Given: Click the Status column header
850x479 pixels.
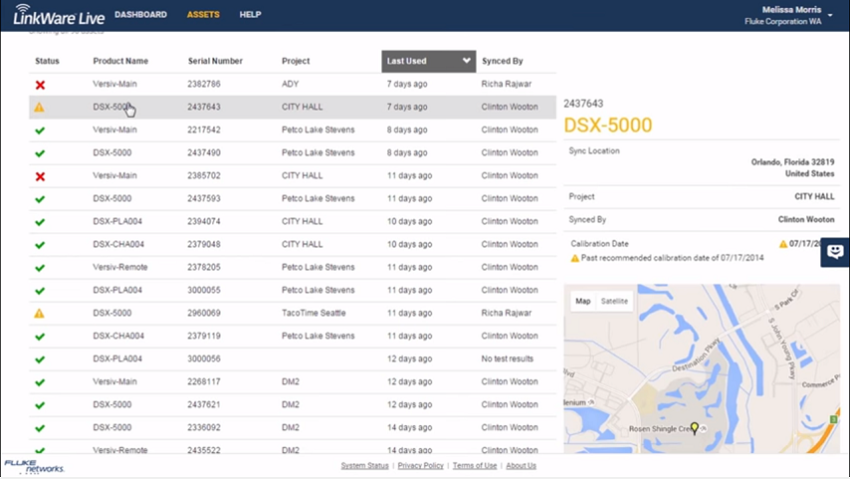Looking at the screenshot, I should (47, 62).
